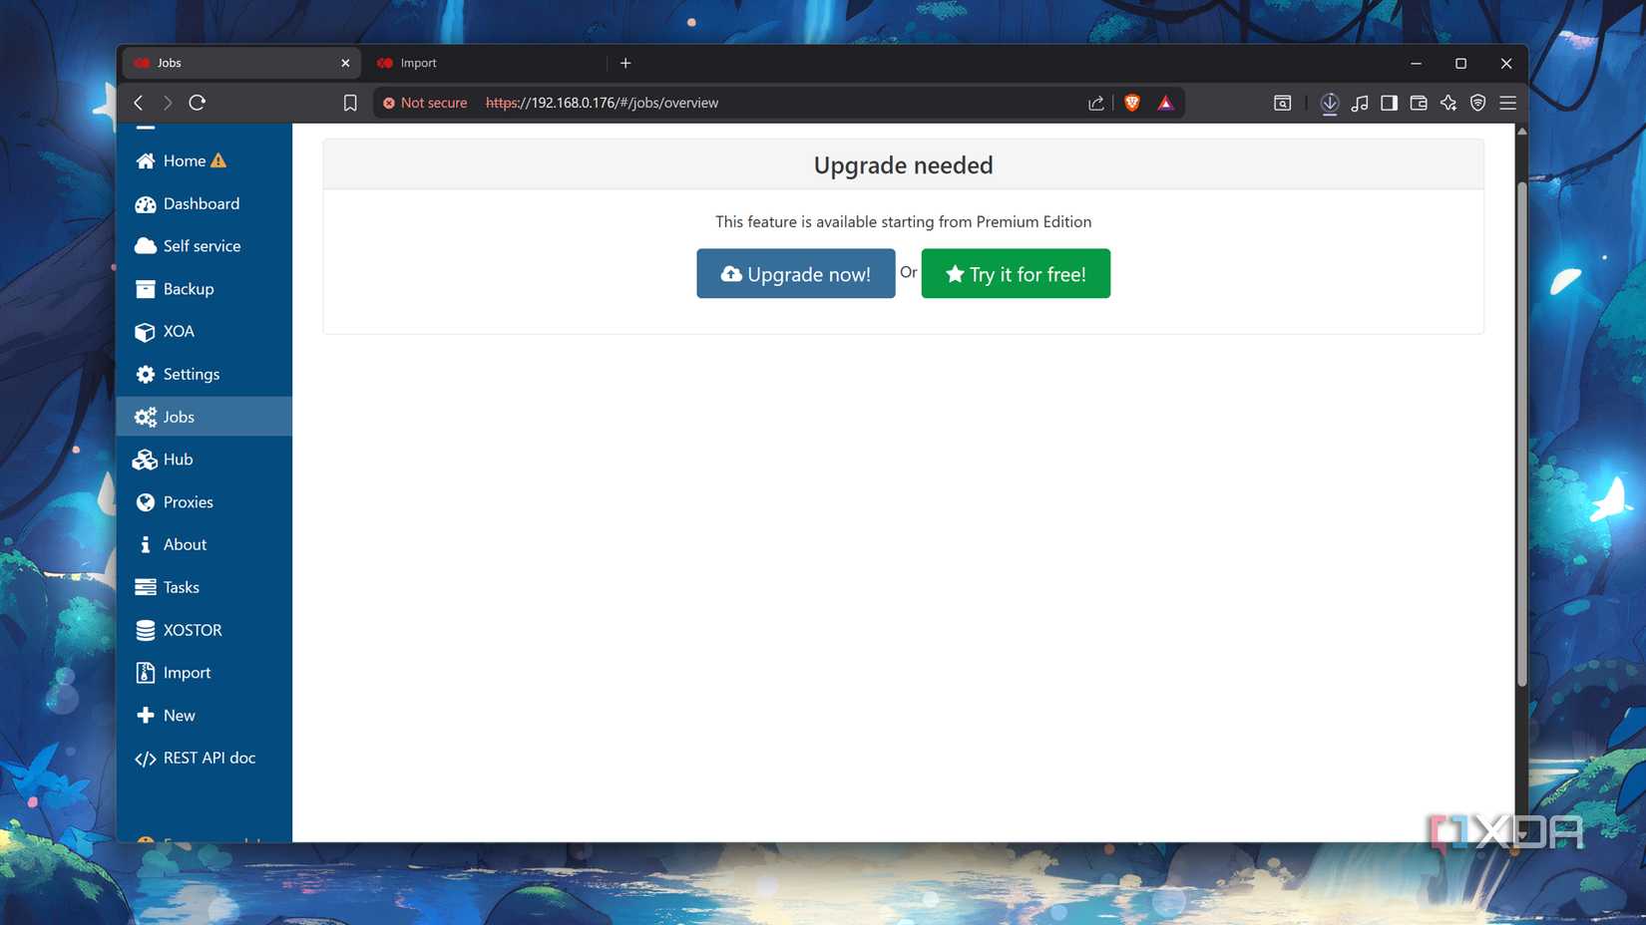The height and width of the screenshot is (925, 1646).
Task: Click the URL address field
Action: (x=778, y=103)
